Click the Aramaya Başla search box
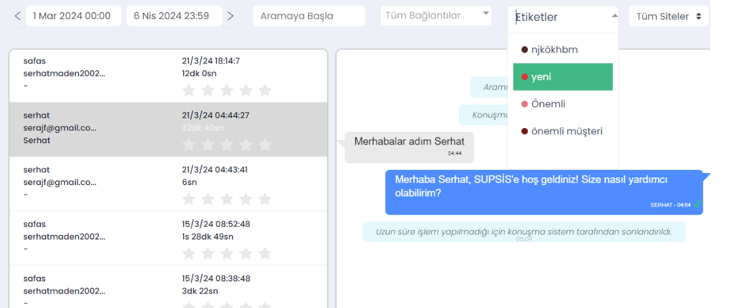The width and height of the screenshot is (737, 308). (309, 16)
